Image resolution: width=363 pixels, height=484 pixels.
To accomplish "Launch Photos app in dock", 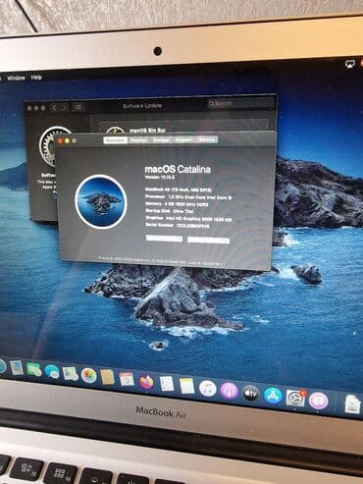I will click(88, 375).
